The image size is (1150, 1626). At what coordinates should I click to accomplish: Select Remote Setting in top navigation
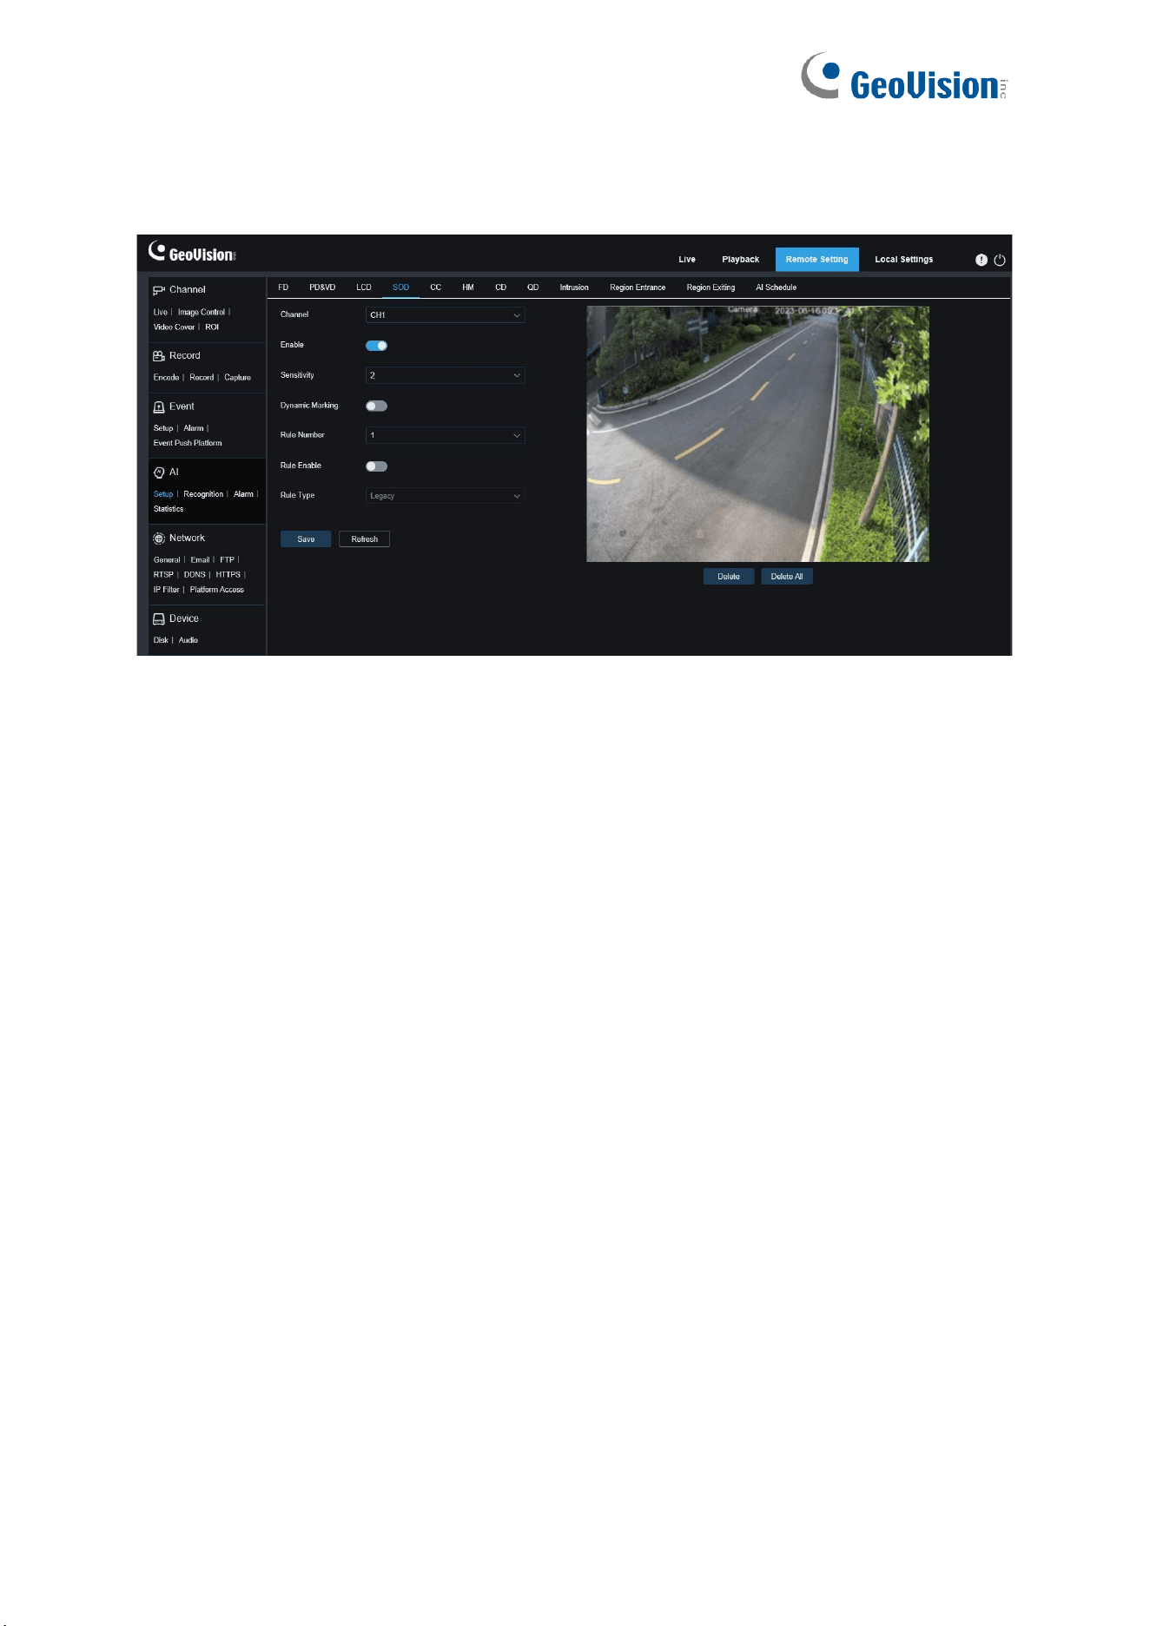click(x=817, y=260)
